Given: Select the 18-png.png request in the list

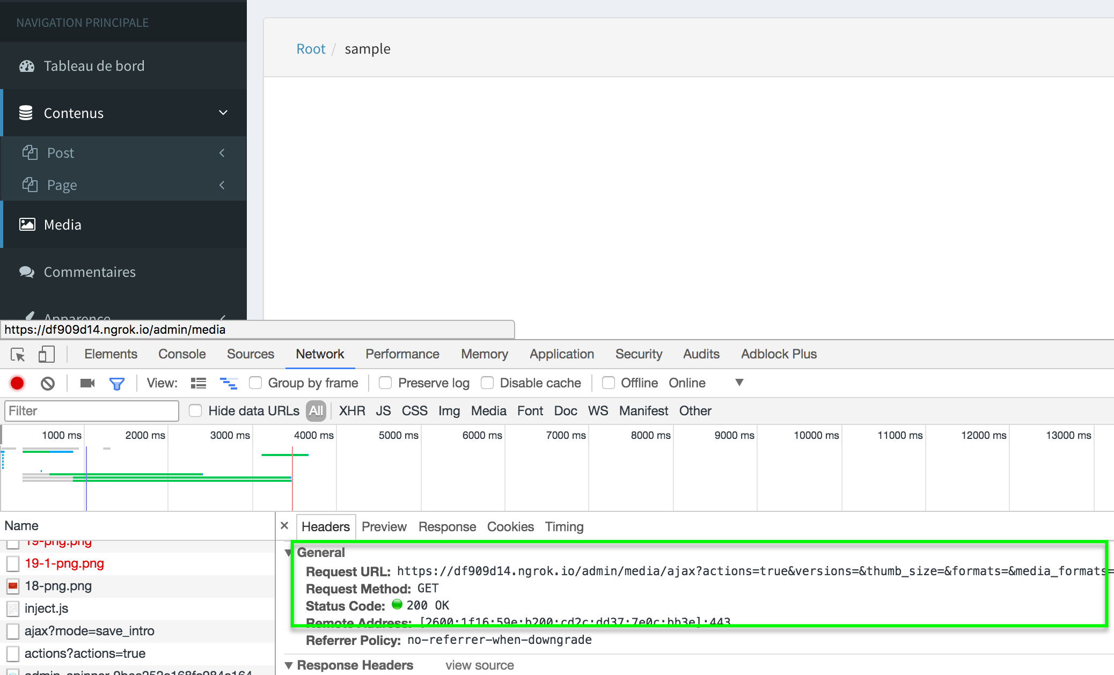Looking at the screenshot, I should click(59, 586).
